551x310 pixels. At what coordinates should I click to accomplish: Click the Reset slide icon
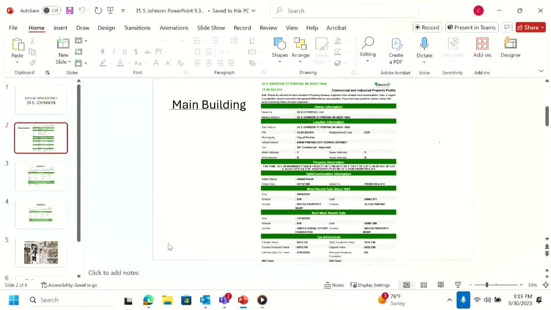coord(79,52)
